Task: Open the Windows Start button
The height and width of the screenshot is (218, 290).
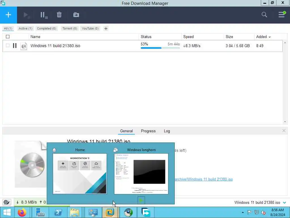Action: 7,212
